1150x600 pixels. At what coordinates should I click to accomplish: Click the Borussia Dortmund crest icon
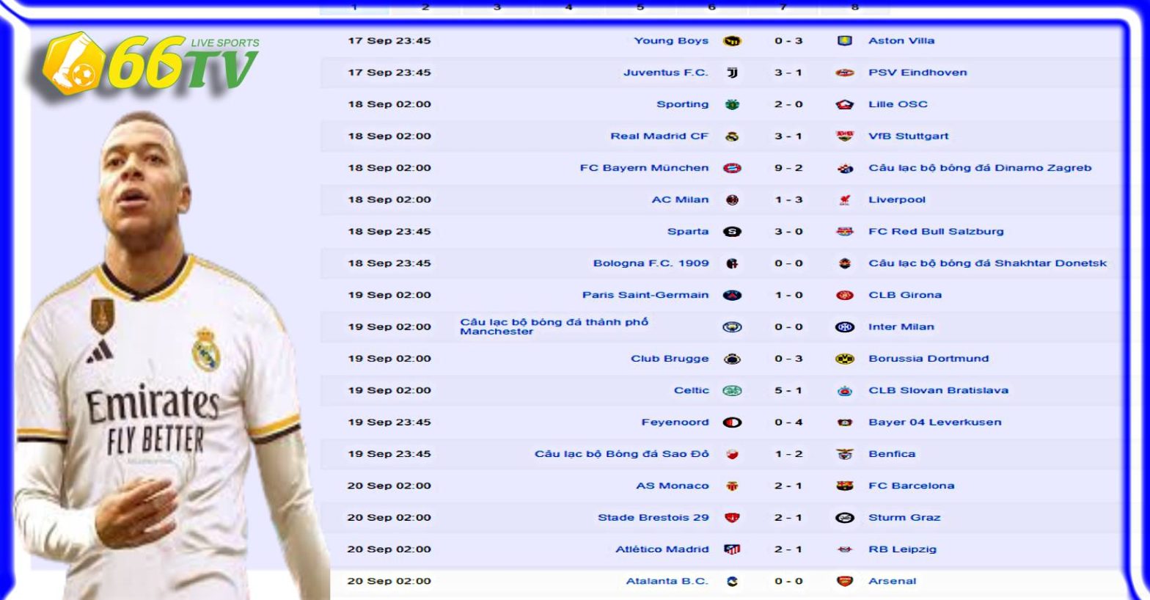[845, 359]
